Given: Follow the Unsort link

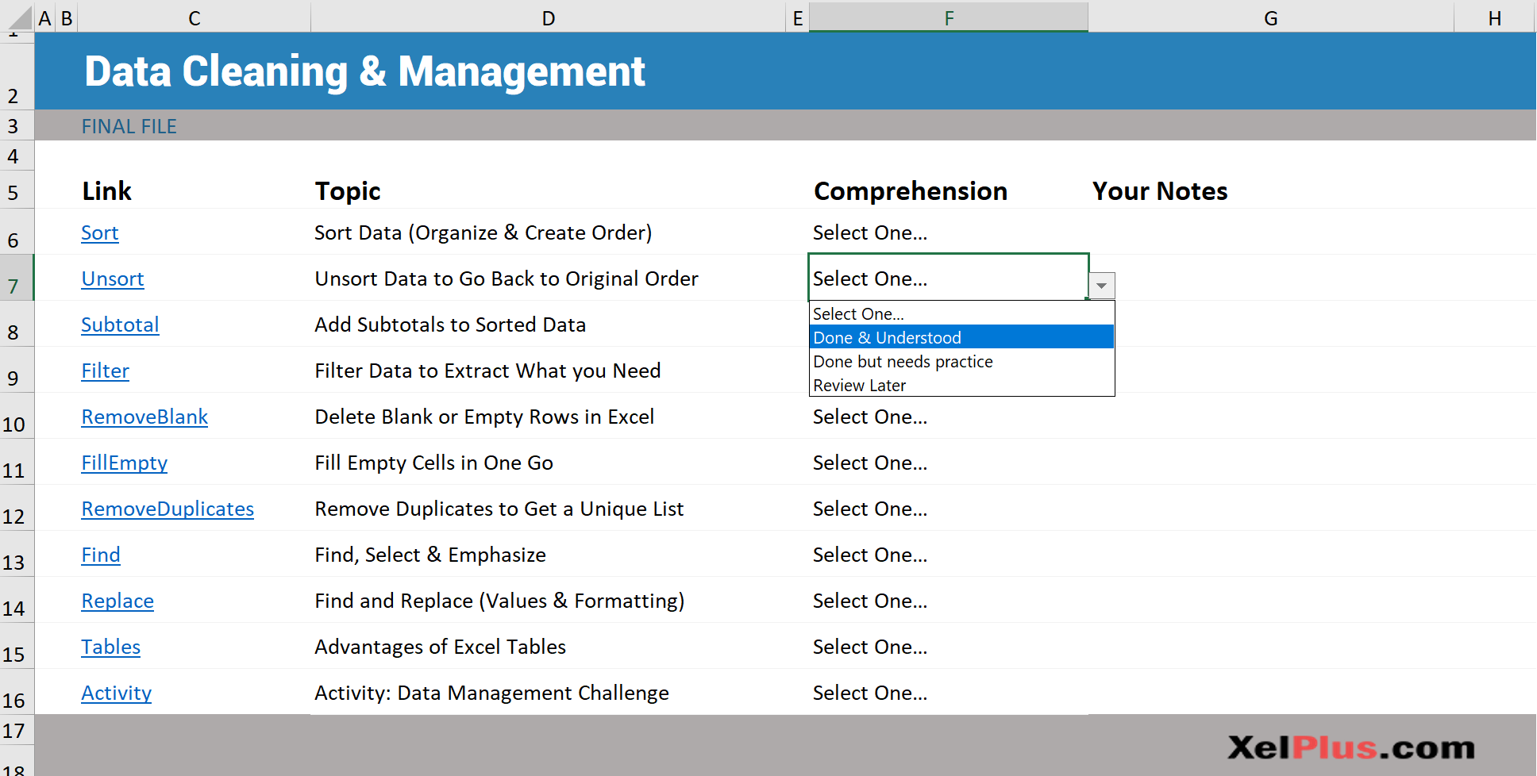Looking at the screenshot, I should [x=113, y=279].
